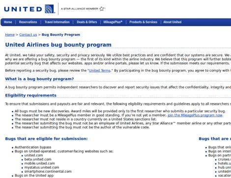Screen dimensions: 231x178
Task: Click the Eligibility requirements heading
Action: tap(31, 95)
